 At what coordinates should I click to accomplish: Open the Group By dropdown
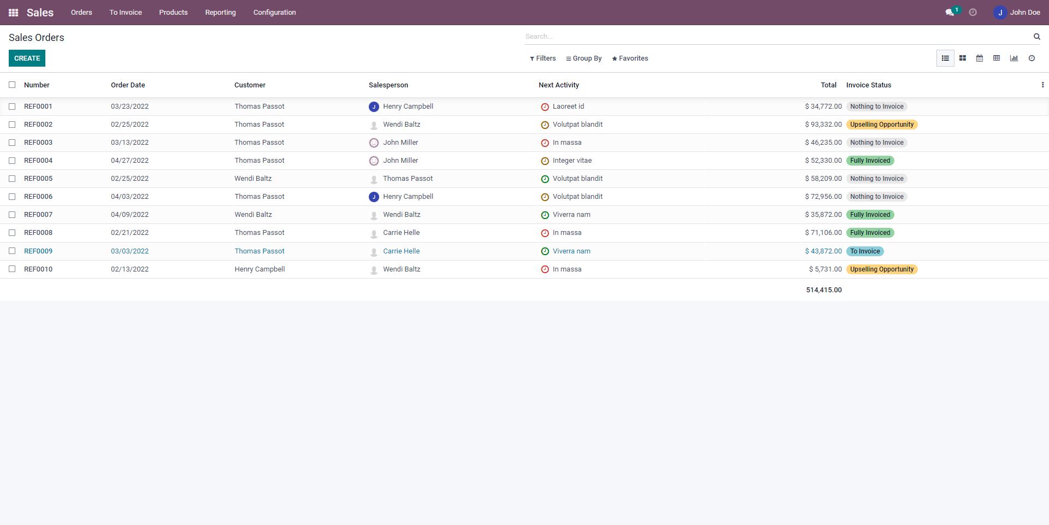(584, 58)
